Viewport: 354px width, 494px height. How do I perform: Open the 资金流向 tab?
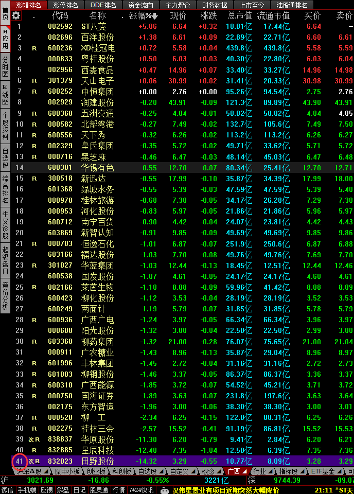[140, 5]
